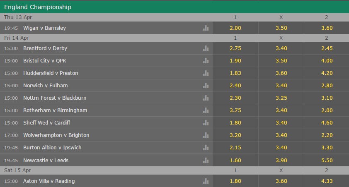Show statistics icon for Huddersfield v Preston
Viewport: 349px width, 187px height.
(206, 73)
